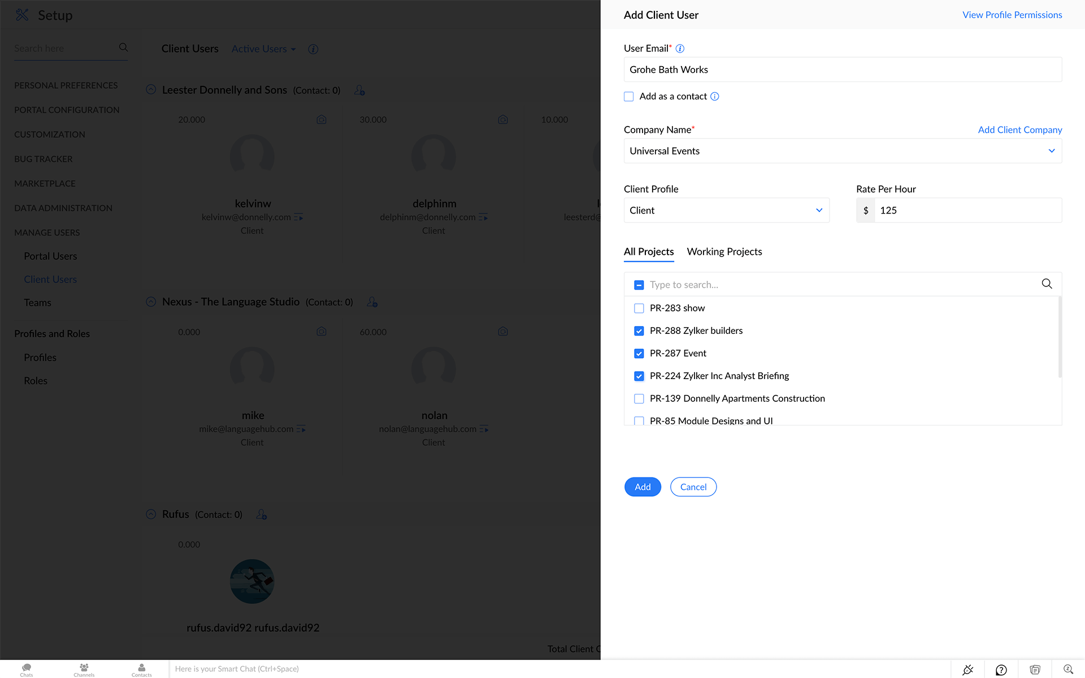
Task: Uncheck PR-288 Zylker builders project
Action: [x=639, y=331]
